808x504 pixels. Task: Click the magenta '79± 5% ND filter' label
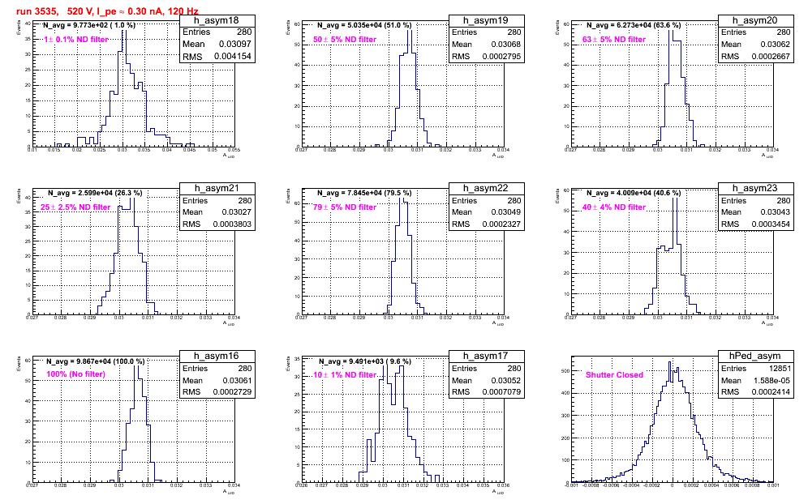[x=345, y=207]
